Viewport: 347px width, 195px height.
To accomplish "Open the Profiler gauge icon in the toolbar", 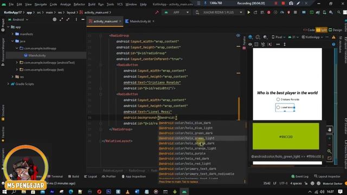I will (x=282, y=12).
